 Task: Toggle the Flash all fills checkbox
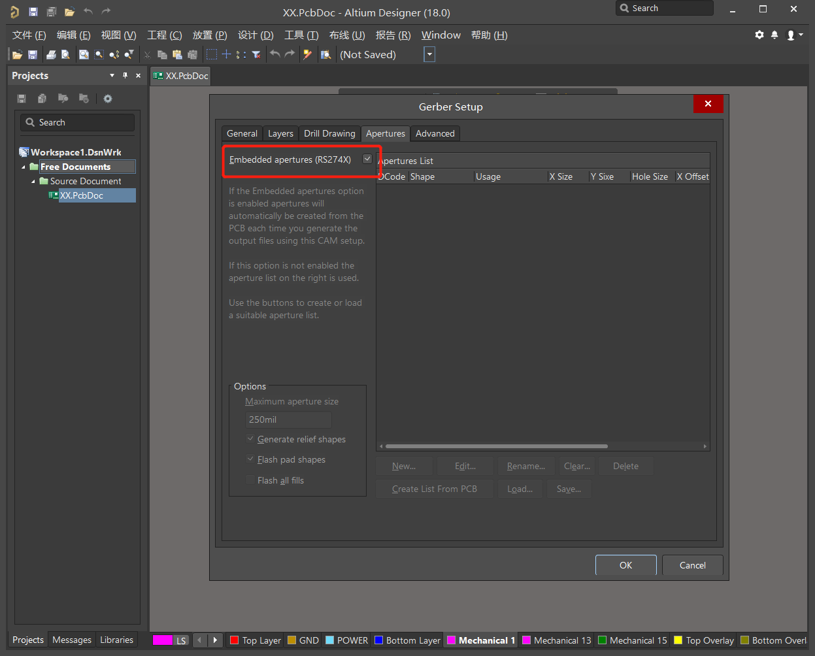click(250, 480)
